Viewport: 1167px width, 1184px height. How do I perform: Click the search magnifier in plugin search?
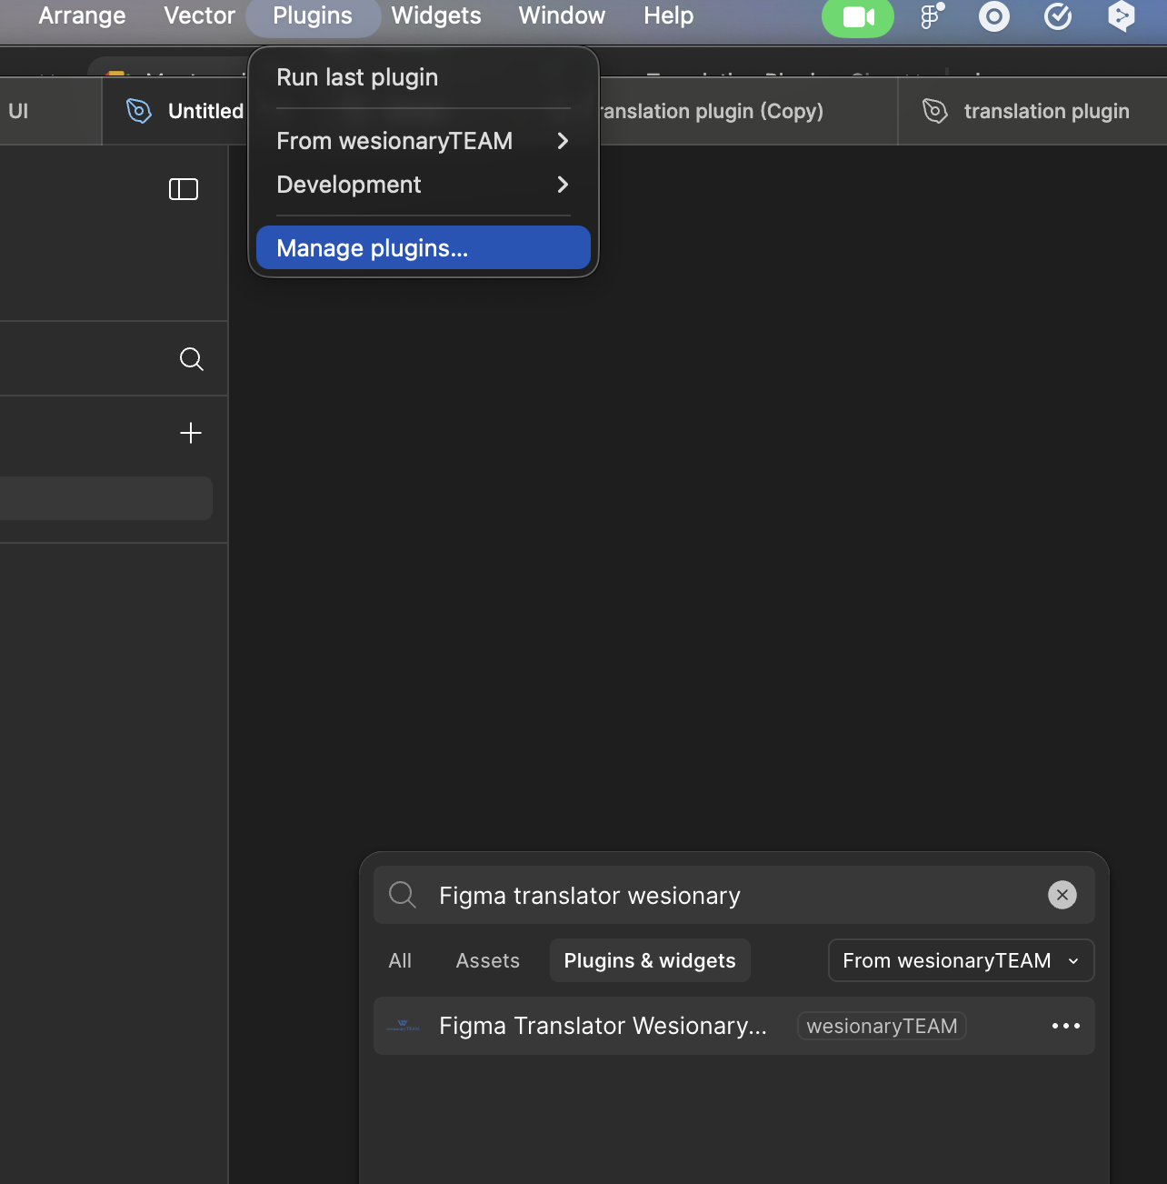coord(403,895)
